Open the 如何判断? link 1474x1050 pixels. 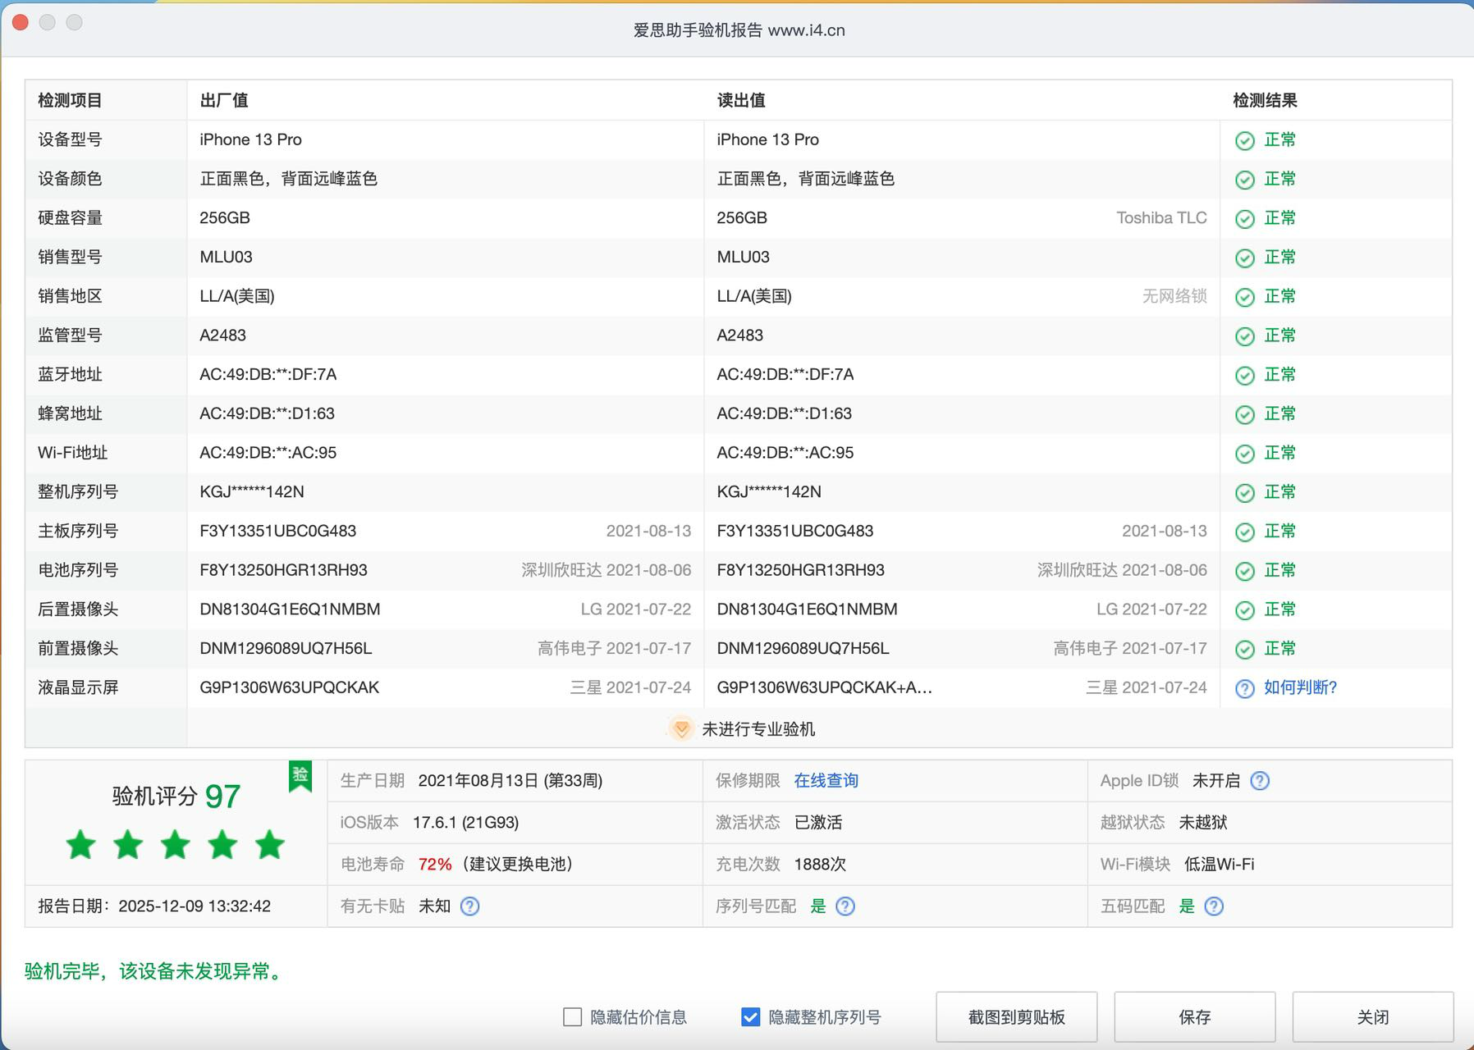(1300, 687)
